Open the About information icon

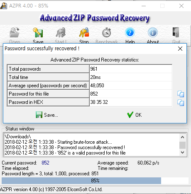(153, 32)
